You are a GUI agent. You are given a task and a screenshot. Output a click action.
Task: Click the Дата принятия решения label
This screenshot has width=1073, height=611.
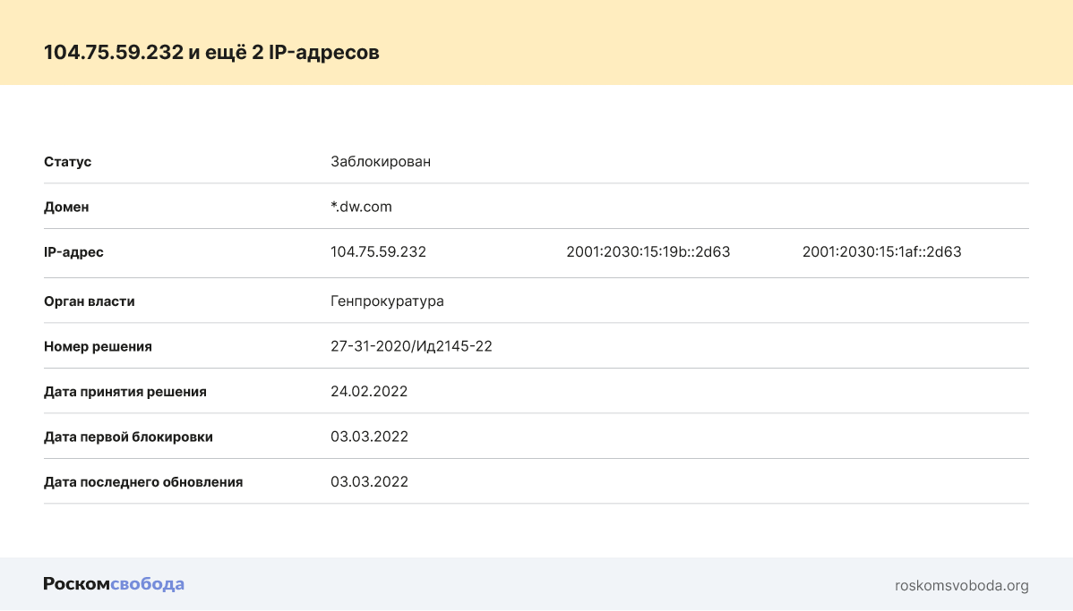[x=125, y=392]
